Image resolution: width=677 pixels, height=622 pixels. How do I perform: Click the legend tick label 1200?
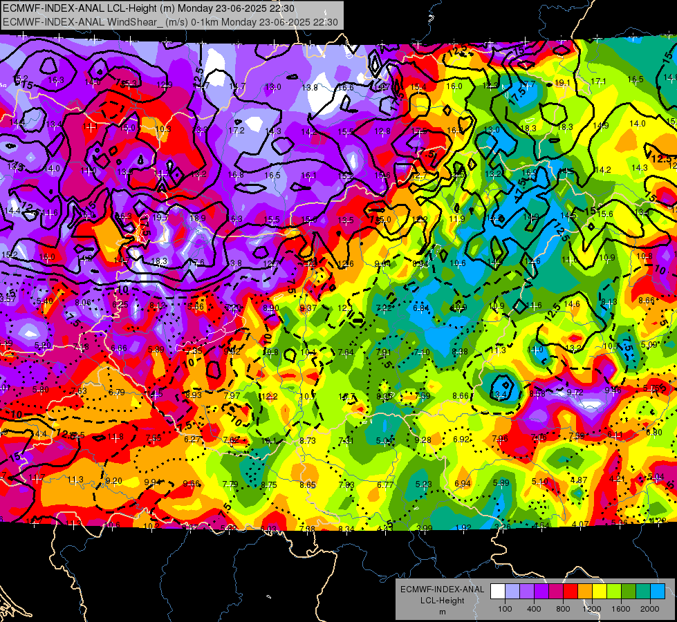click(591, 609)
